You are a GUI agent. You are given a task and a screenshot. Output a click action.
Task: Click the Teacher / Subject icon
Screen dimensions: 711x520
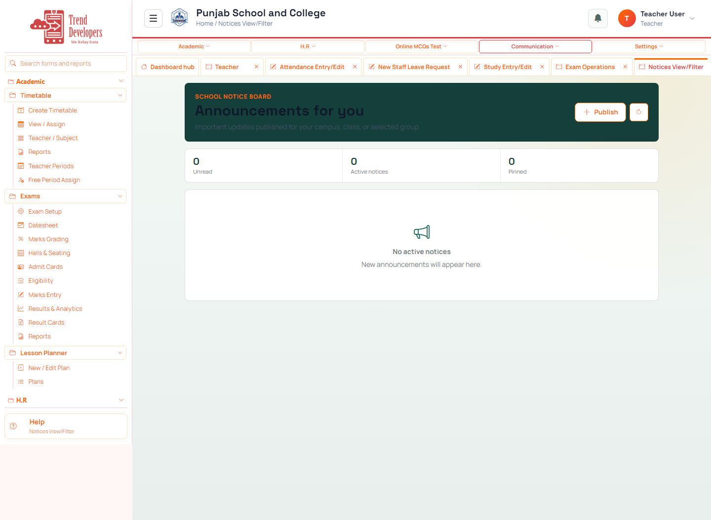[x=21, y=138]
